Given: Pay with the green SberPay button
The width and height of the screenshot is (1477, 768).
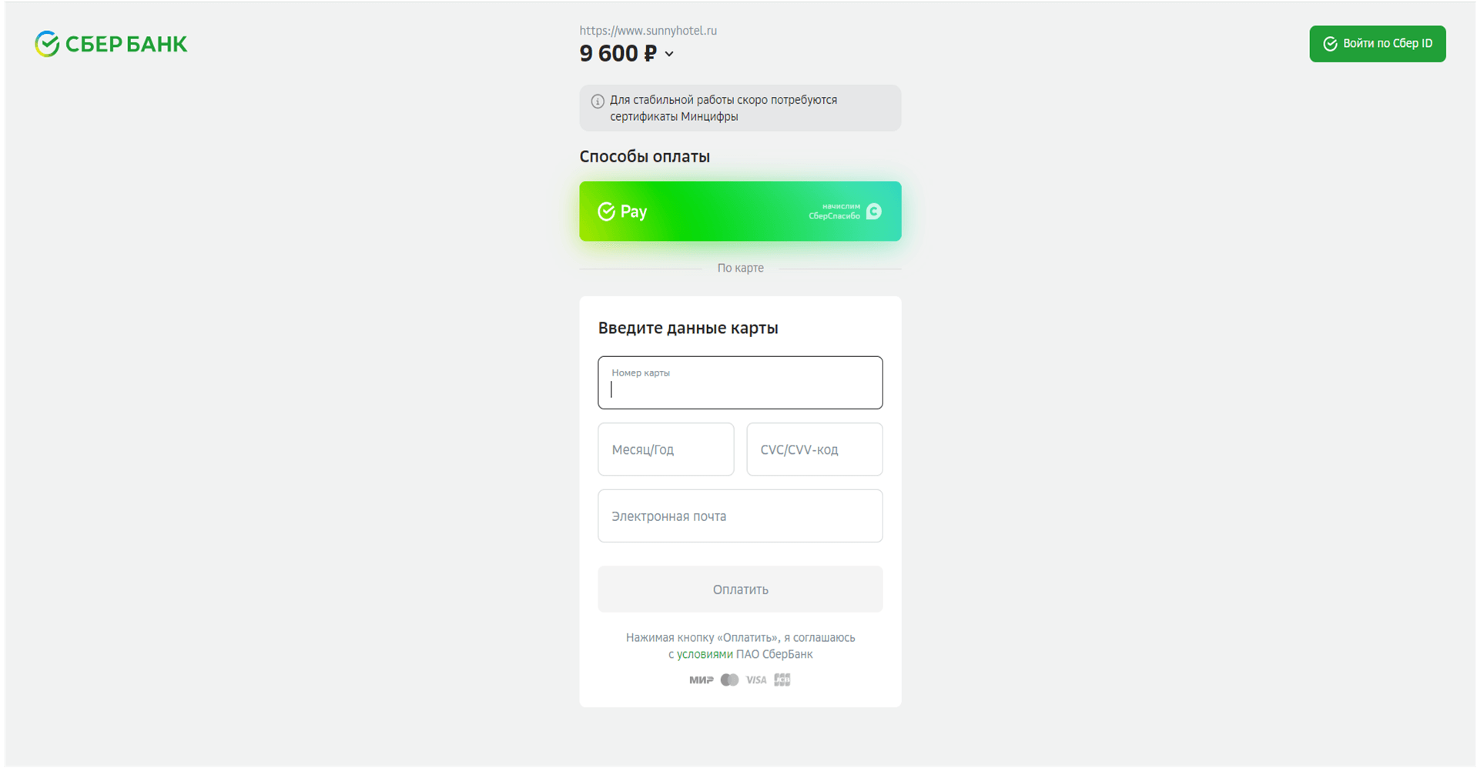Looking at the screenshot, I should pyautogui.click(x=740, y=211).
